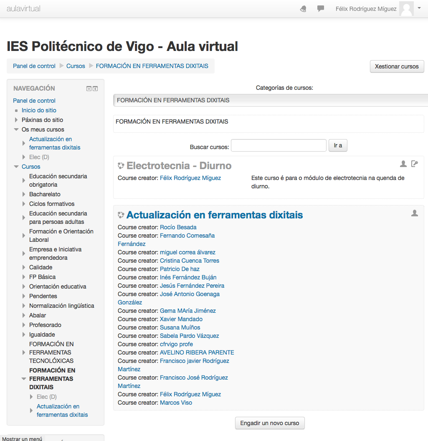Click the Buscar cursos search field
Viewport: 428px width, 441px height.
[279, 145]
